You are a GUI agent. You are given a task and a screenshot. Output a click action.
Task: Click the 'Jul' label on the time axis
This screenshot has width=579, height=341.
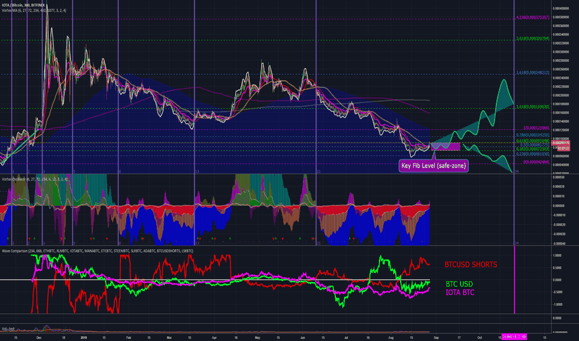(x=346, y=337)
